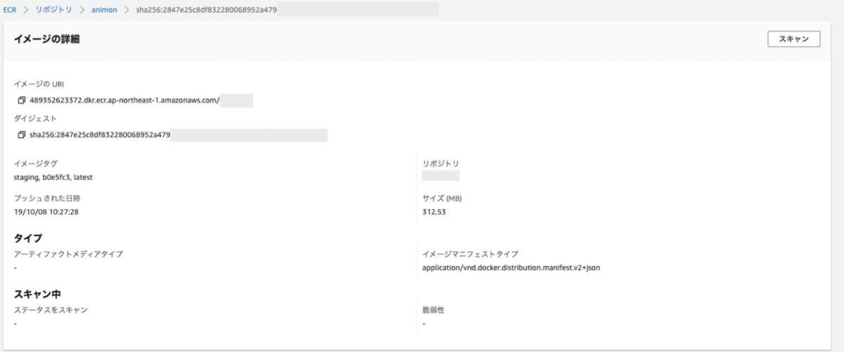Image resolution: width=844 pixels, height=352 pixels.
Task: Click the ステータスをスキャン label
Action: pyautogui.click(x=51, y=310)
